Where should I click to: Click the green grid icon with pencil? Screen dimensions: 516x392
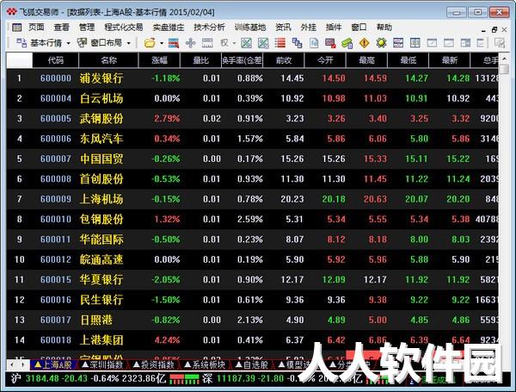click(263, 43)
